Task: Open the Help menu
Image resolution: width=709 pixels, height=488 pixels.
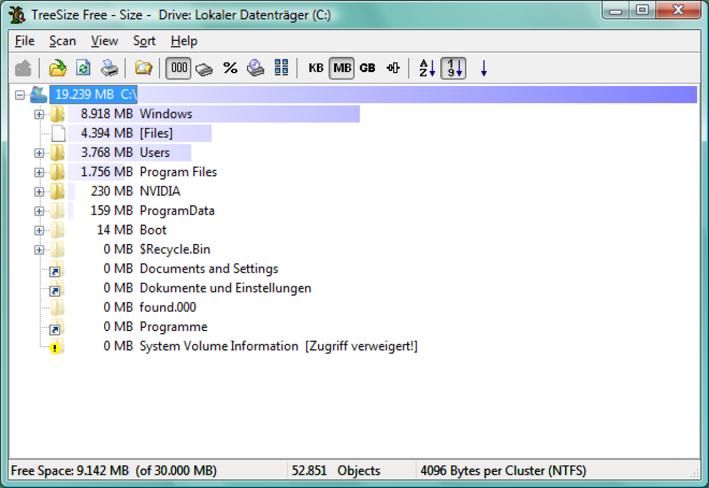Action: pos(184,41)
